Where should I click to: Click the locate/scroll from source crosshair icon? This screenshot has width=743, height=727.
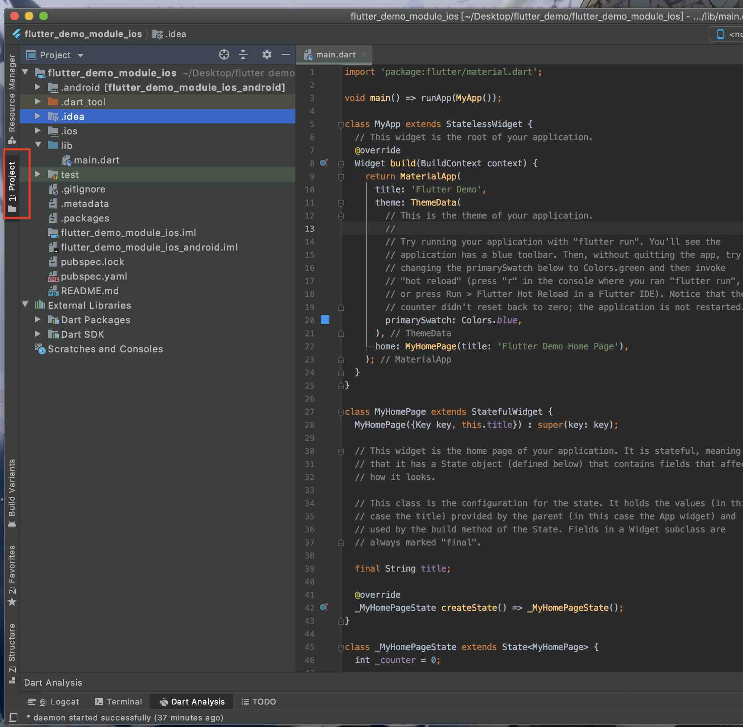(x=224, y=54)
